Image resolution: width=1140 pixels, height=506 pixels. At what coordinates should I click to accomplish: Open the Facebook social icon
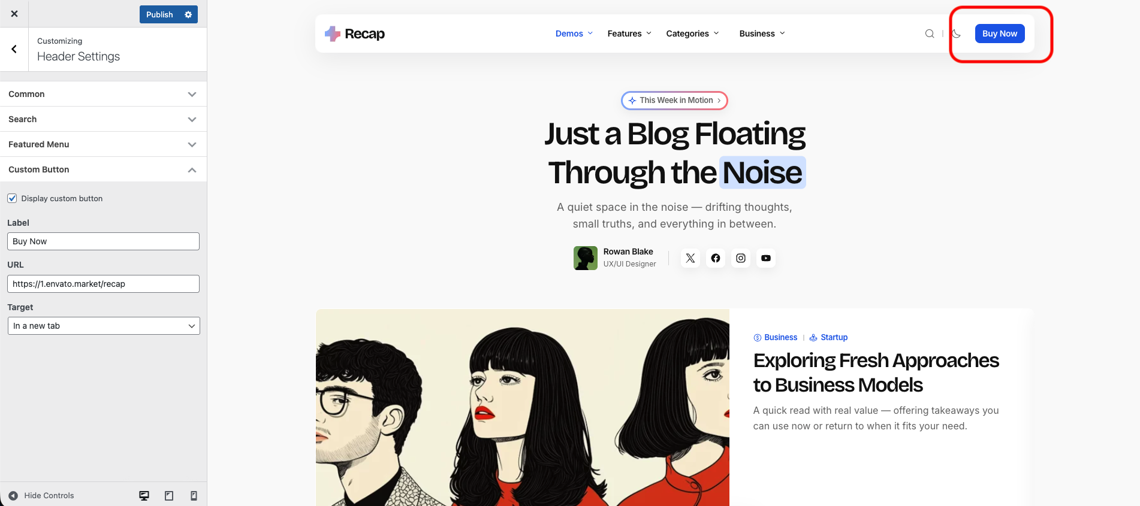(x=716, y=258)
